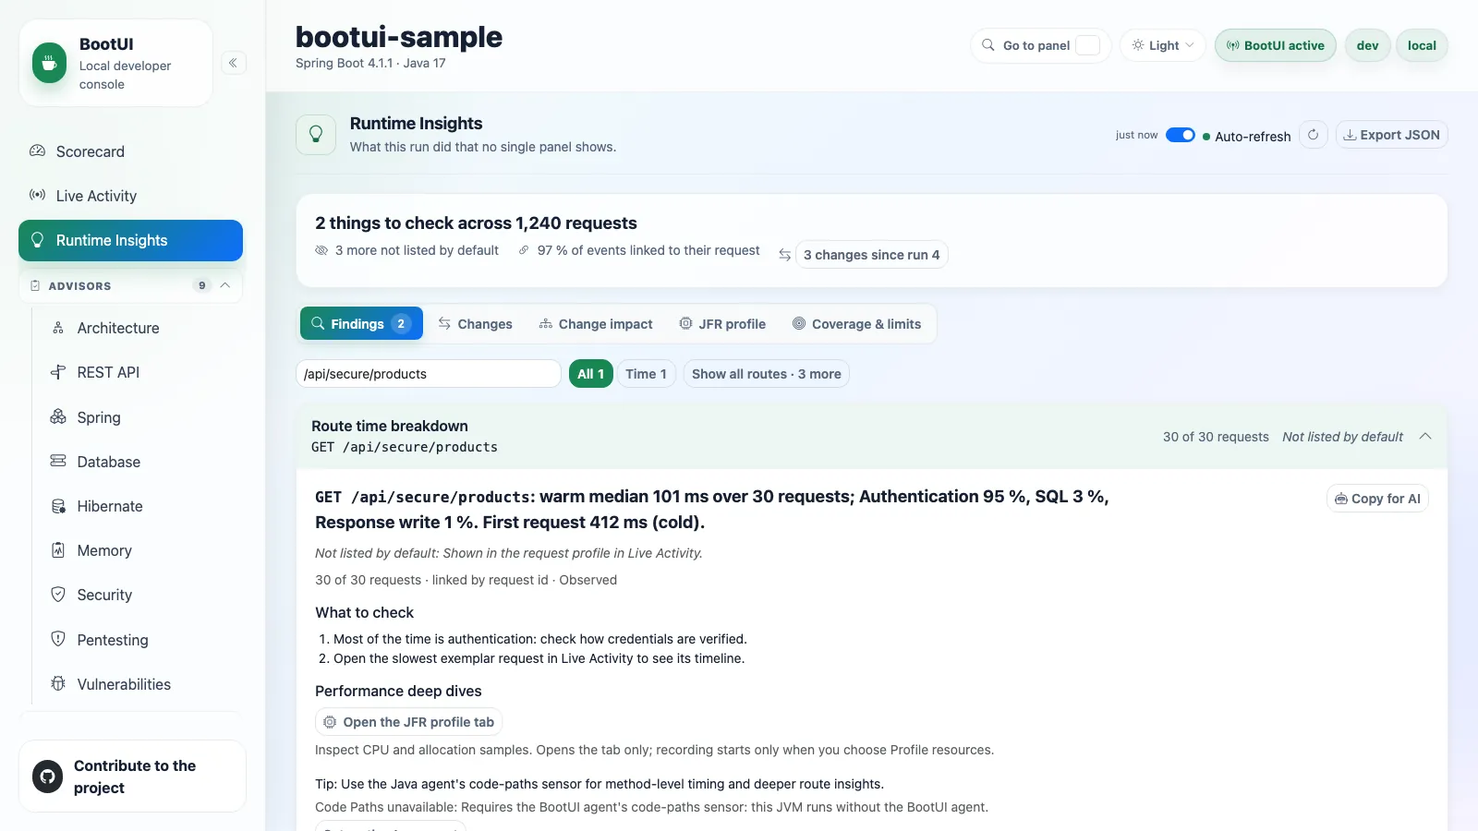Click the GitHub icon in Contribute card

click(x=48, y=777)
